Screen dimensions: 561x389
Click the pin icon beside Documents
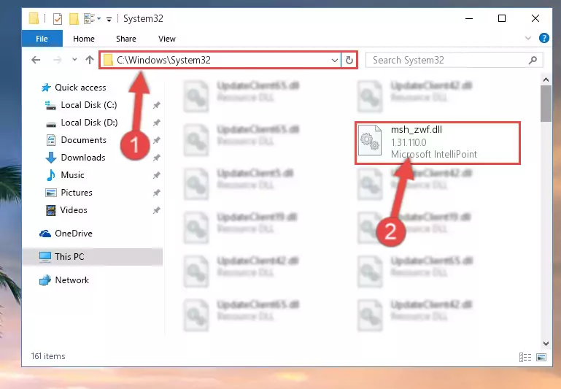pos(156,140)
